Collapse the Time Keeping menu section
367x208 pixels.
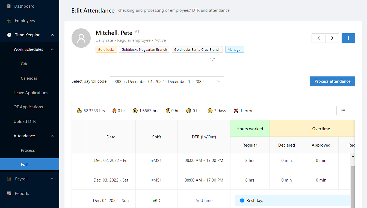click(x=52, y=35)
